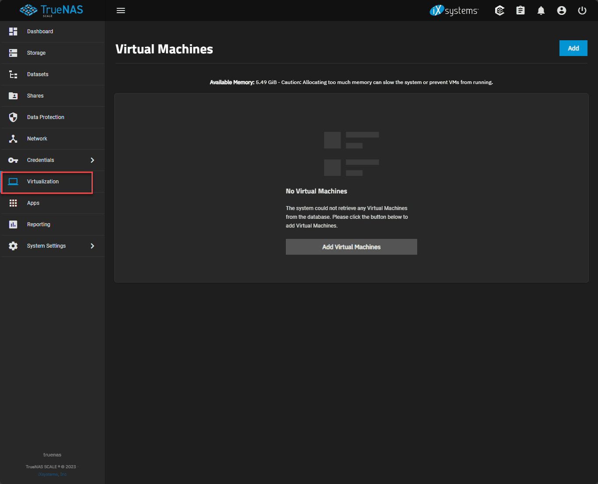Image resolution: width=598 pixels, height=484 pixels.
Task: Expand the System Settings submenu
Action: [92, 246]
